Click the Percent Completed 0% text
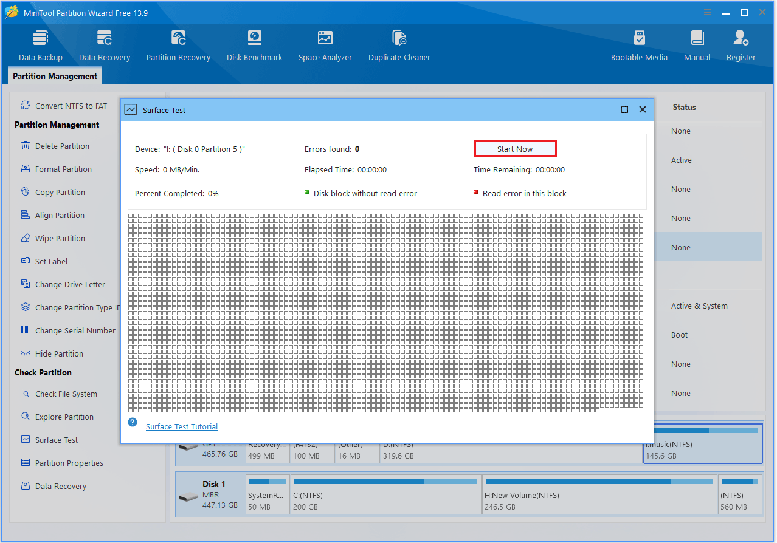 click(177, 193)
